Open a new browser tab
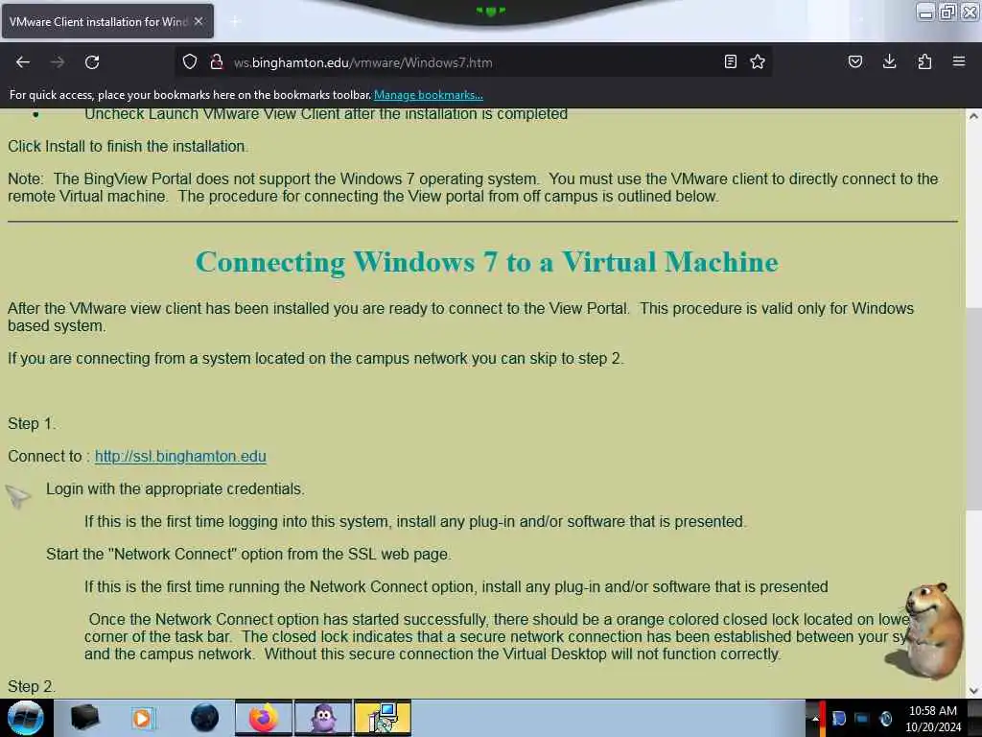 (x=235, y=21)
